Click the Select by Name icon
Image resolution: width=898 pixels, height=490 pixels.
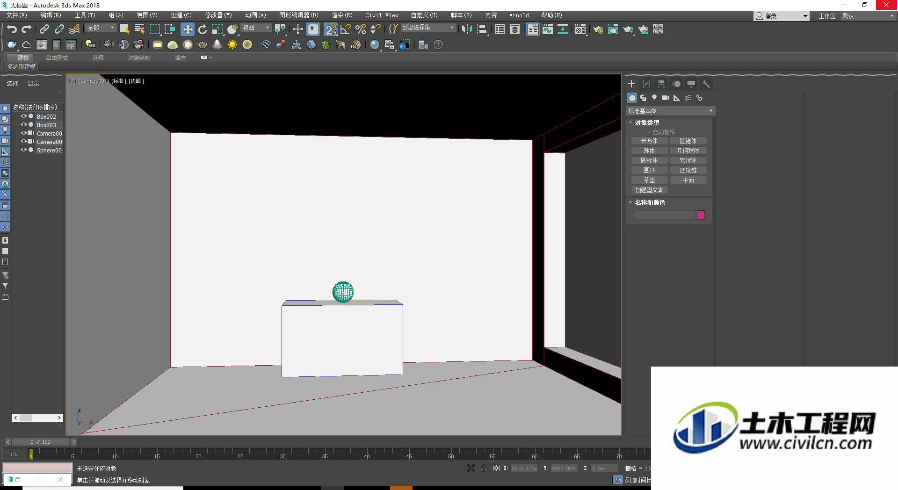pyautogui.click(x=139, y=29)
